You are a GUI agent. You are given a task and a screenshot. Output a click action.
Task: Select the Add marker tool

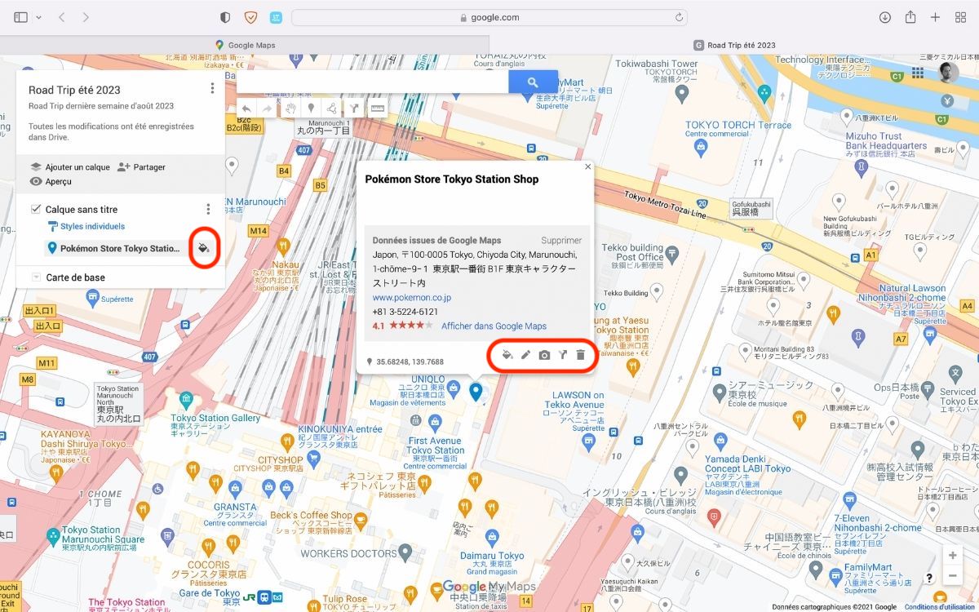click(310, 108)
